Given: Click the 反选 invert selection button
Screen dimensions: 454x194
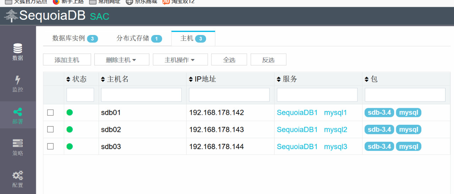Looking at the screenshot, I should point(268,60).
